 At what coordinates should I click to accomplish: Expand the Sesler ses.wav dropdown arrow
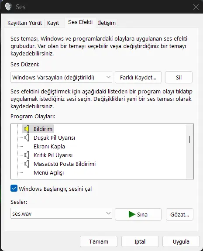[x=108, y=213]
